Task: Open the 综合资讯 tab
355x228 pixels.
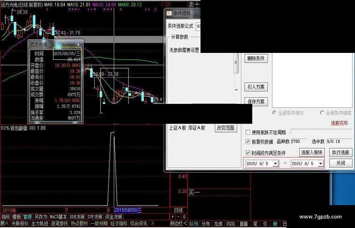Action: click(x=139, y=223)
